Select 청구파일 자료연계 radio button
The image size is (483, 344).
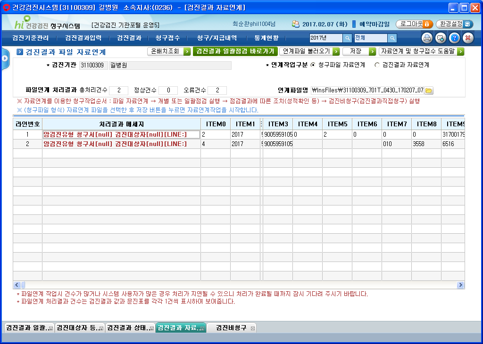(313, 65)
